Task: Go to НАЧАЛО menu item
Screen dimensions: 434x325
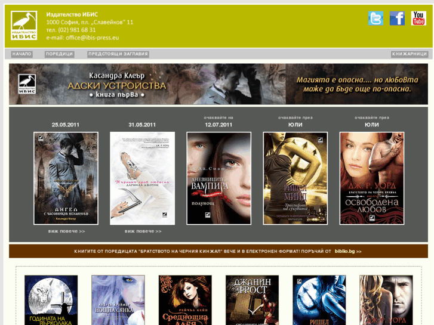Action: coord(22,54)
